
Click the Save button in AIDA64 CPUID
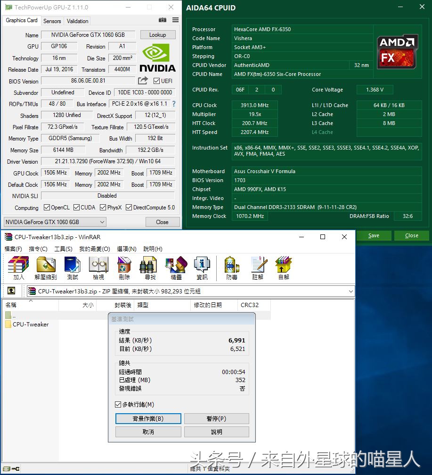coord(374,235)
